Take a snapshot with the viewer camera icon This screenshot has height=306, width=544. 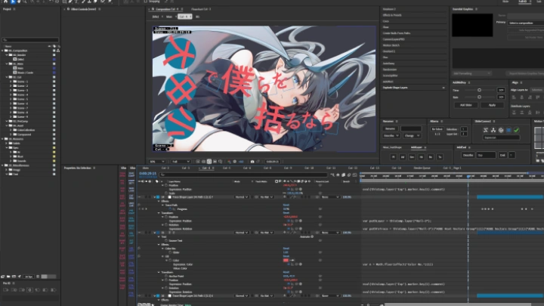pos(252,162)
